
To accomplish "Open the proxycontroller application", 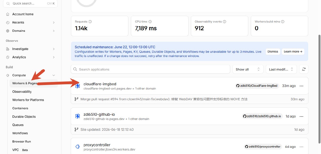I will 97,145.
